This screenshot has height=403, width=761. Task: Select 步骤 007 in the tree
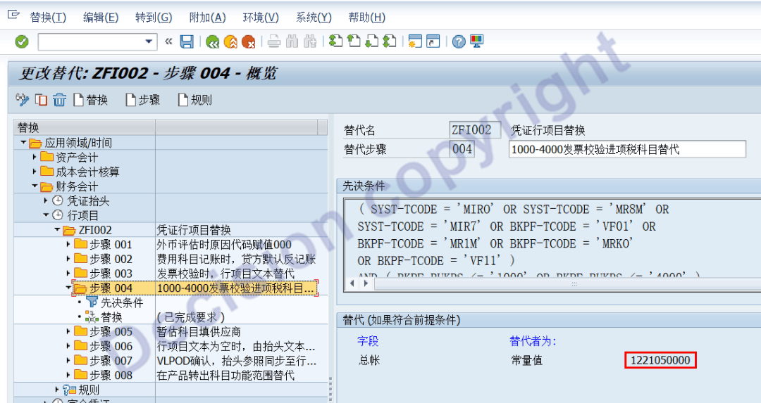click(111, 361)
